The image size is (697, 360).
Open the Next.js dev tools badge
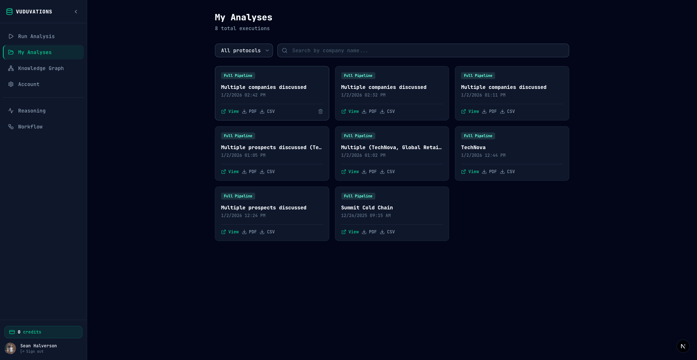point(683,346)
